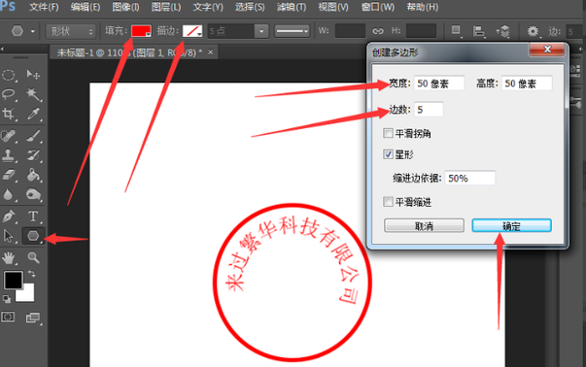Open the 帮助(H) menu
This screenshot has height=367, width=586.
coord(423,7)
